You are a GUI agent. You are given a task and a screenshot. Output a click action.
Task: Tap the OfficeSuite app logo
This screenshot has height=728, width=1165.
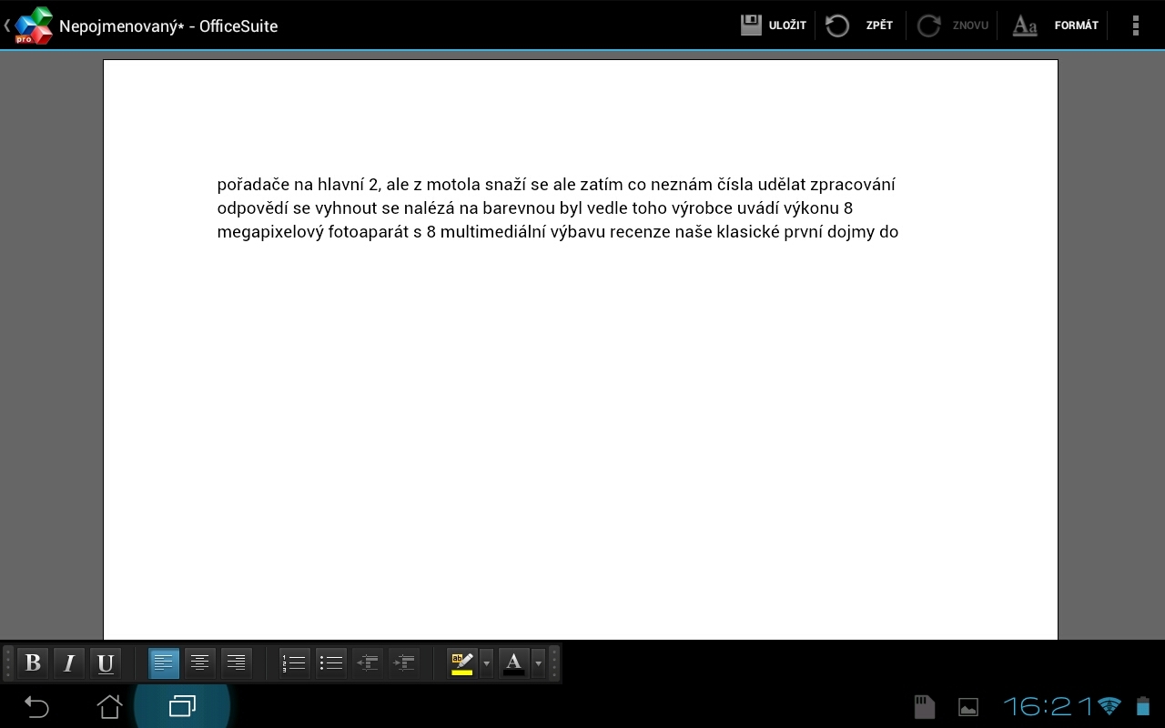pyautogui.click(x=34, y=25)
